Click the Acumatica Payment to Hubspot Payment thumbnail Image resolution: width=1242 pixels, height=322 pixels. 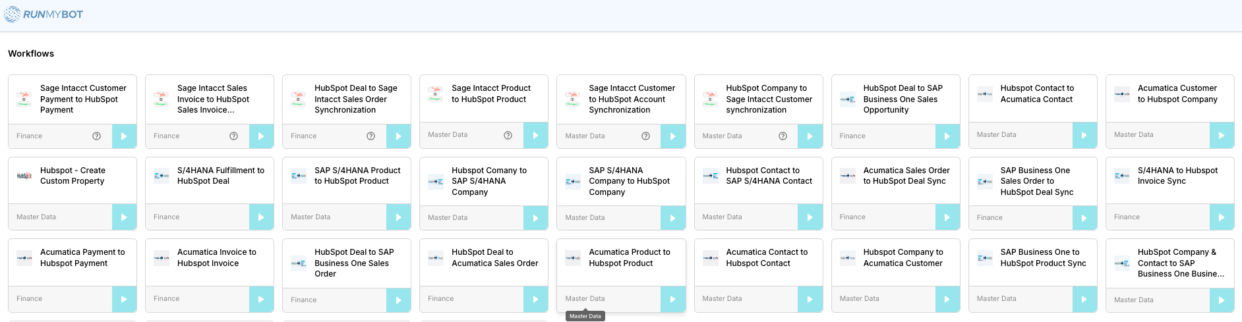(x=24, y=258)
